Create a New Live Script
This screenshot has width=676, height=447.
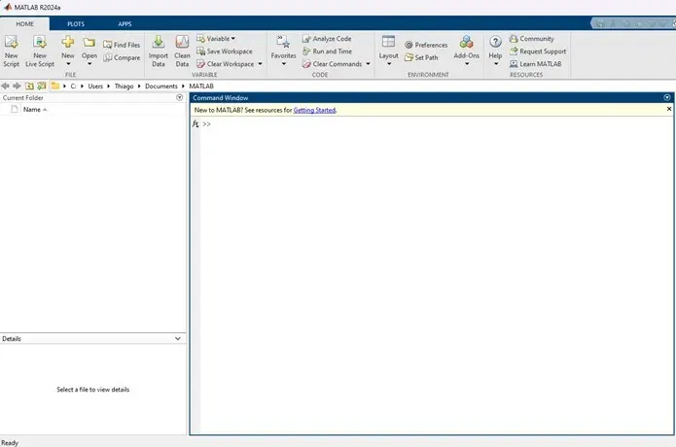tap(40, 52)
